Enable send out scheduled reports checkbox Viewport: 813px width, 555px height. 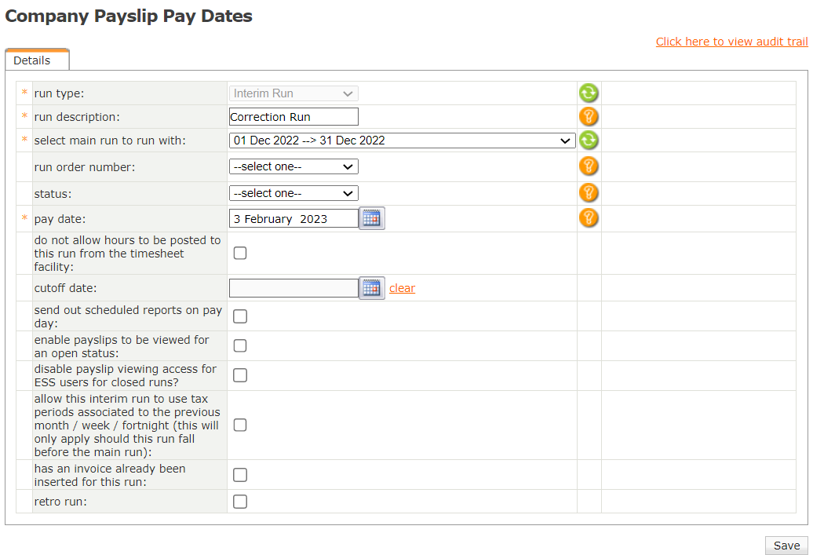240,316
